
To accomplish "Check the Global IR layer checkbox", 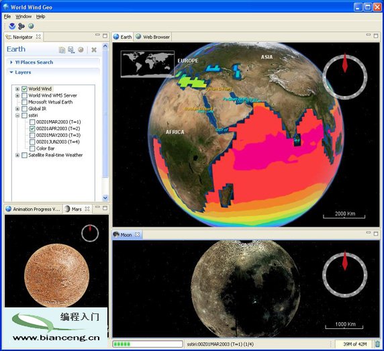I will [x=24, y=109].
